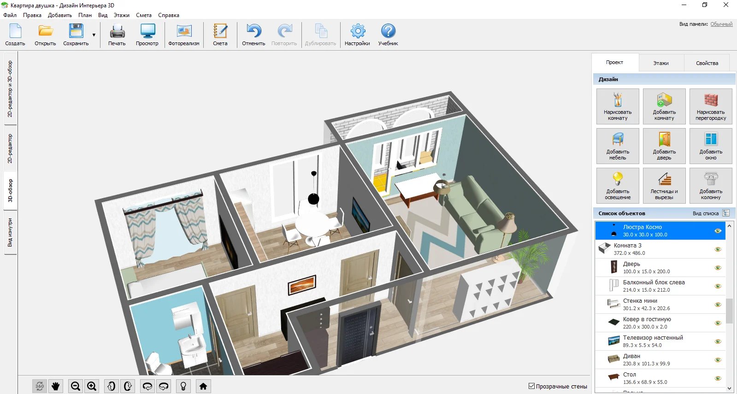Expand the dropdown arrow beside Сохранить
The height and width of the screenshot is (394, 737).
coord(94,35)
